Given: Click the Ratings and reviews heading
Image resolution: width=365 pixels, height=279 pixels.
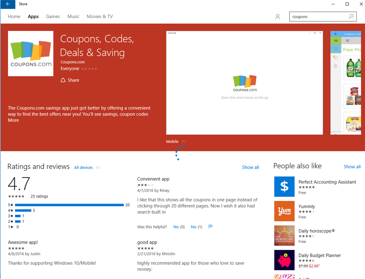Looking at the screenshot, I should point(38,167).
